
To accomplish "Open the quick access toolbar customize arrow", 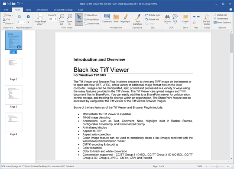I will (22, 3).
